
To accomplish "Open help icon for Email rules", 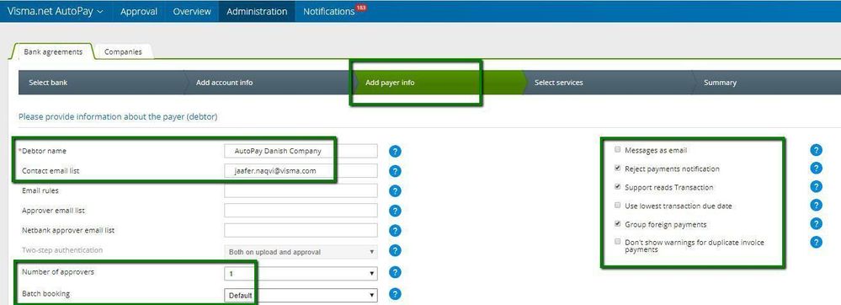I will coord(395,191).
